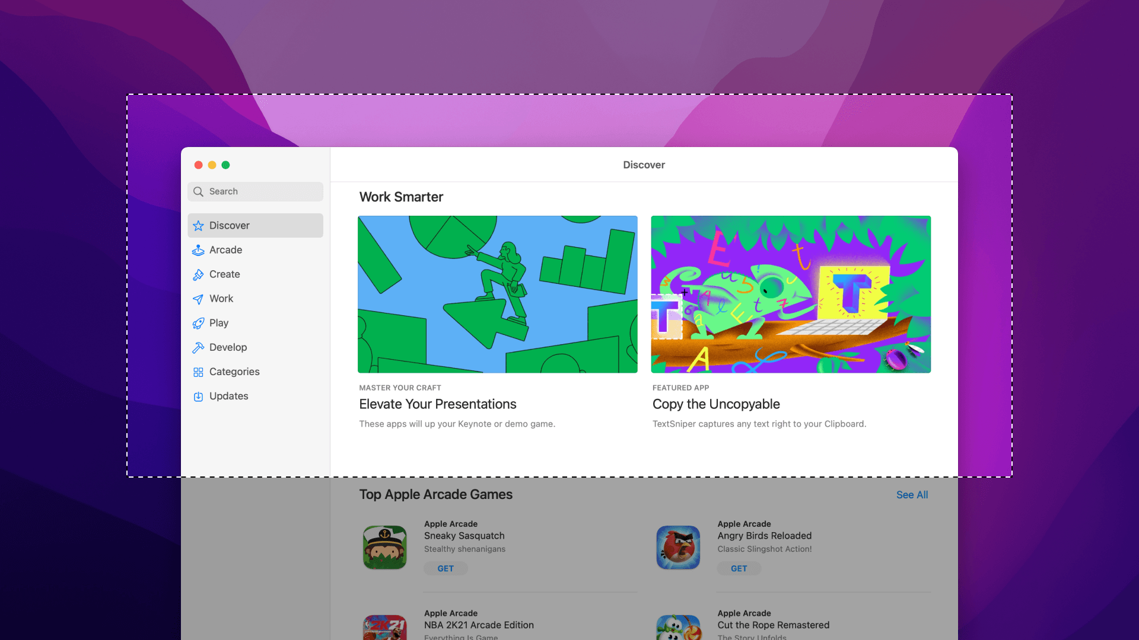
Task: Open the Angry Birds Reloaded app icon
Action: [678, 547]
